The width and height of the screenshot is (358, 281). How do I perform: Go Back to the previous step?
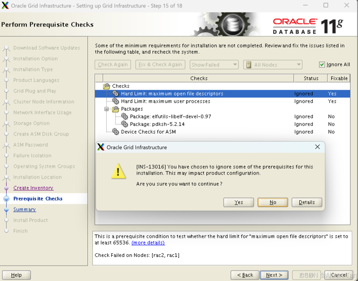click(x=245, y=275)
